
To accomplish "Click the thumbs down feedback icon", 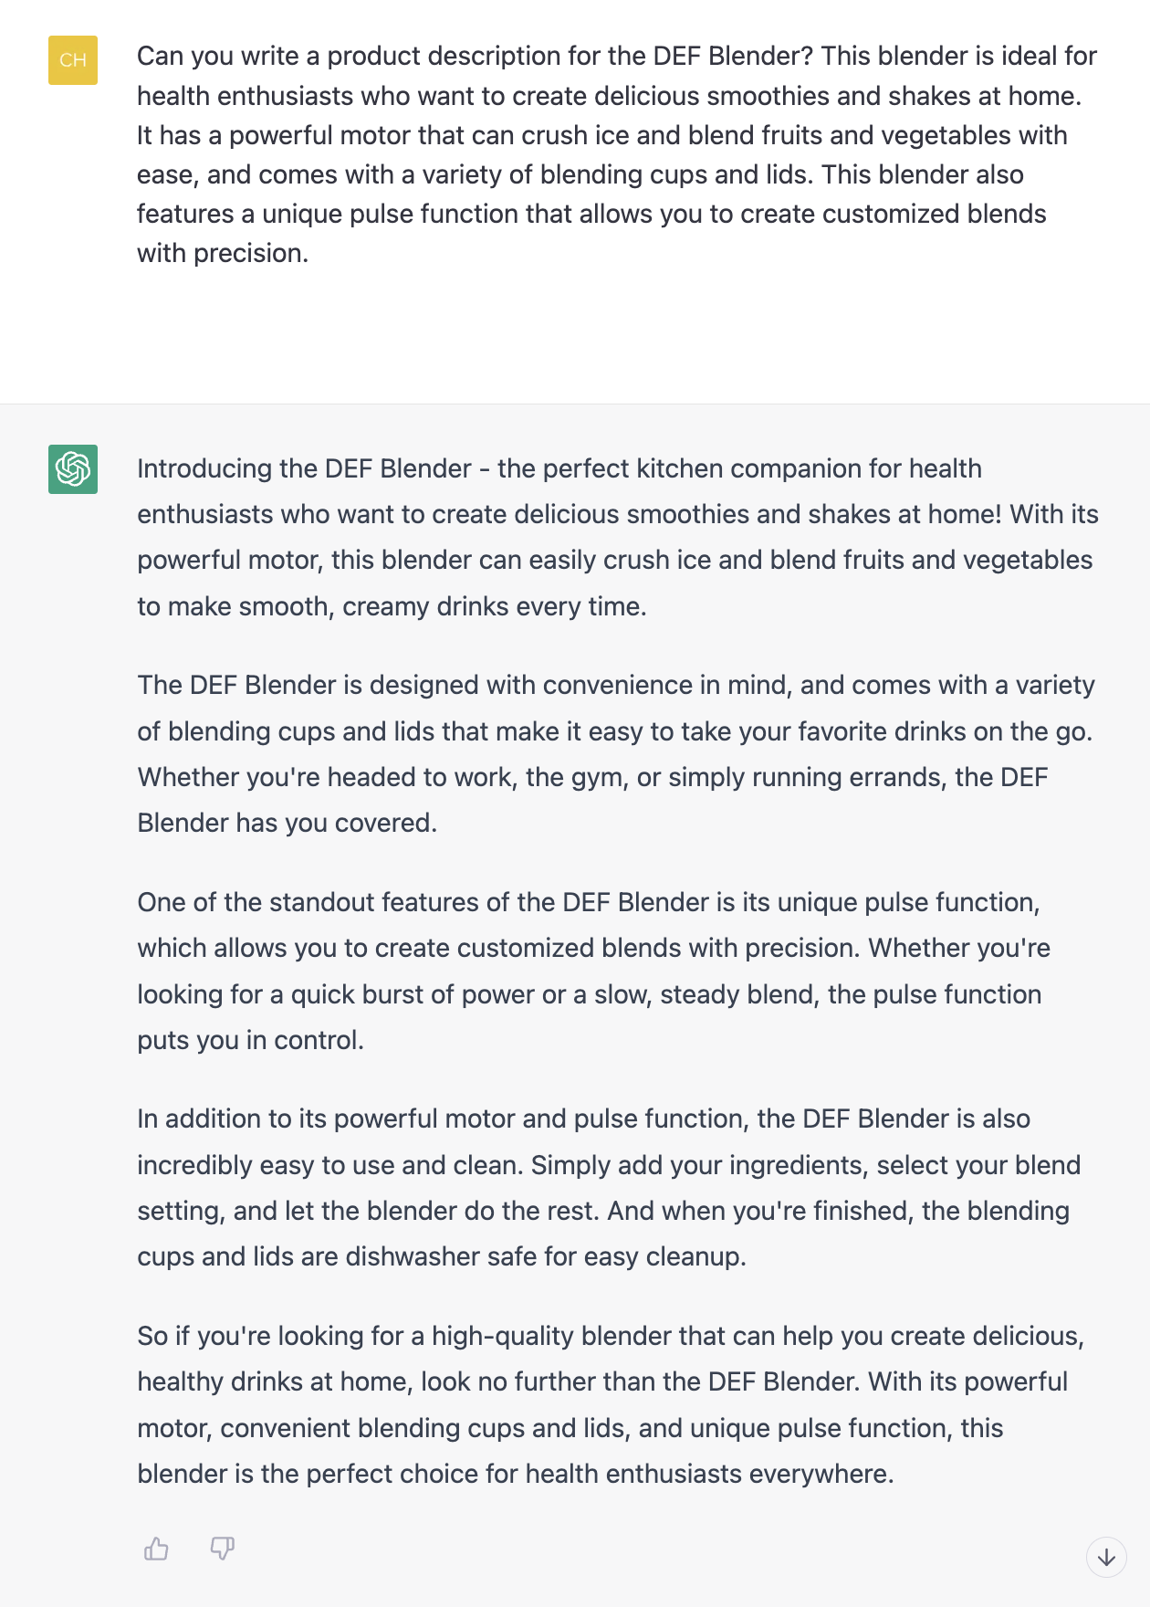I will (x=223, y=1549).
